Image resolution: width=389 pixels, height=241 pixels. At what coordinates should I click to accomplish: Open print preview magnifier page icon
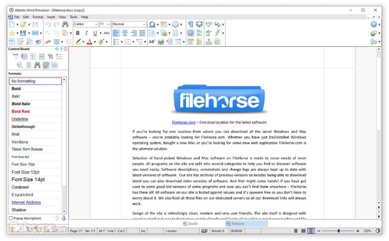click(29, 42)
